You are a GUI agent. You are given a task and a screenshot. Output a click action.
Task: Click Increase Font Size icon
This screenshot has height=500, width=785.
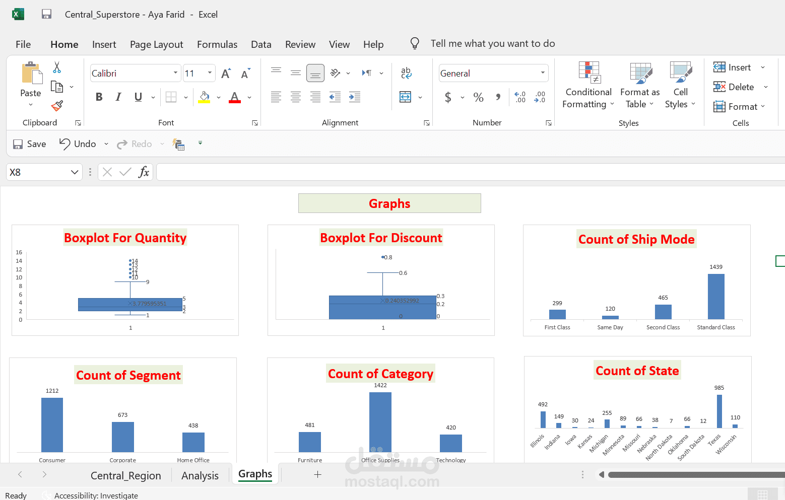[226, 74]
